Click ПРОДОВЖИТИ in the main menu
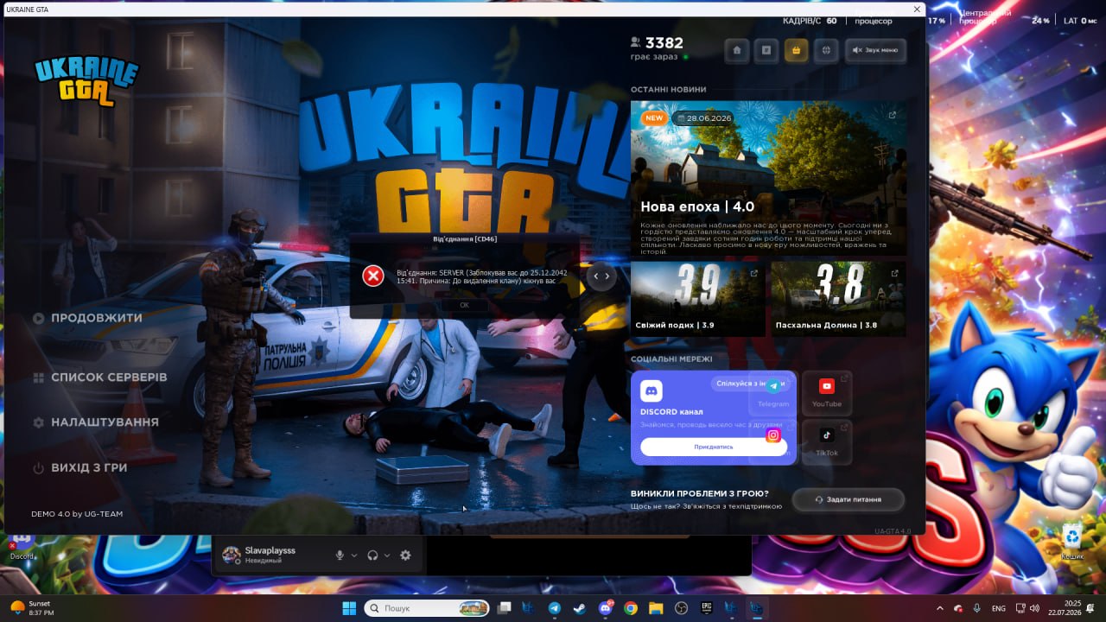The image size is (1106, 622). [x=88, y=318]
